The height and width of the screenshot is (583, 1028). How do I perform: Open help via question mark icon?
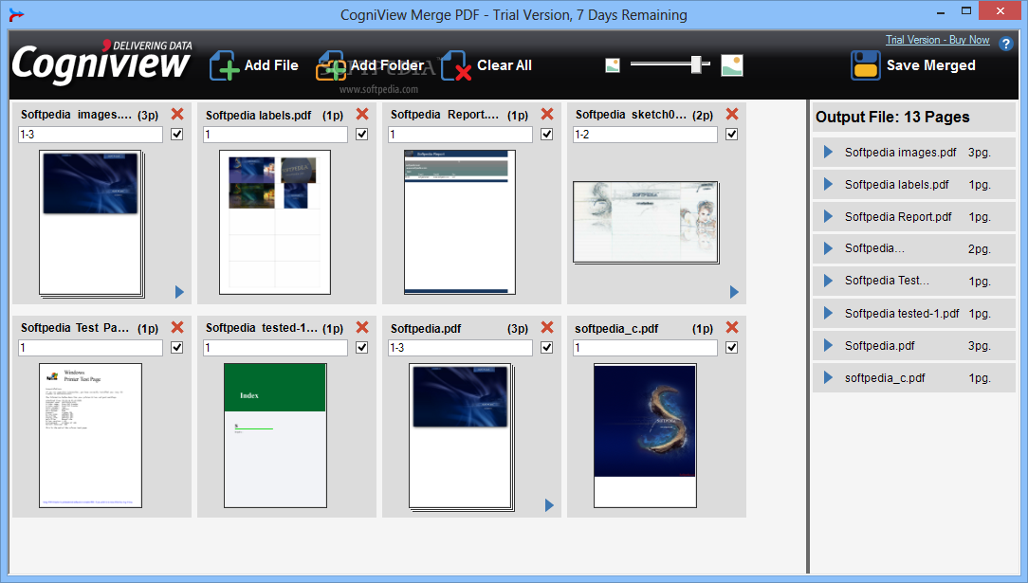(1005, 44)
